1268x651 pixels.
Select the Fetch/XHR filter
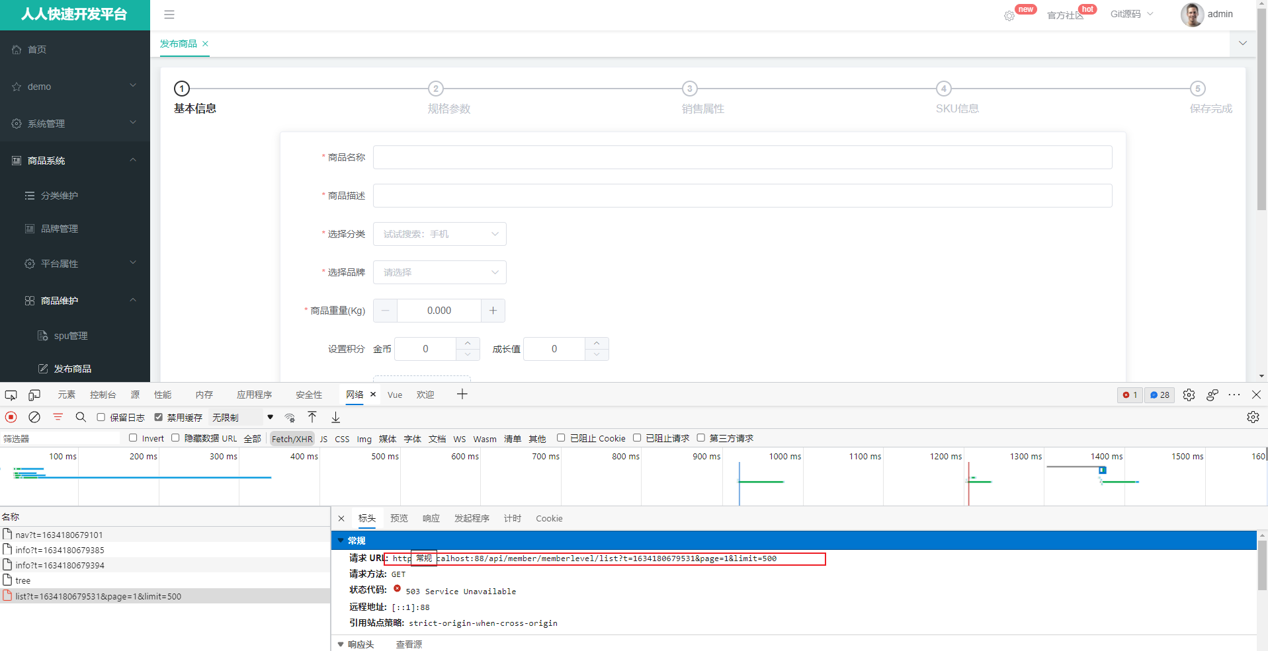(x=292, y=439)
